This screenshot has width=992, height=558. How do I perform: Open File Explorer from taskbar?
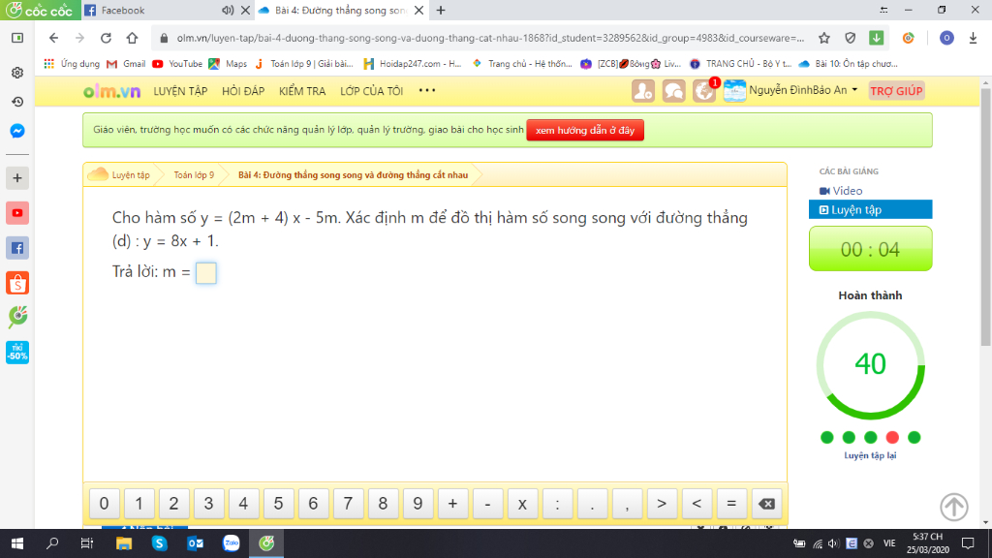[x=123, y=543]
